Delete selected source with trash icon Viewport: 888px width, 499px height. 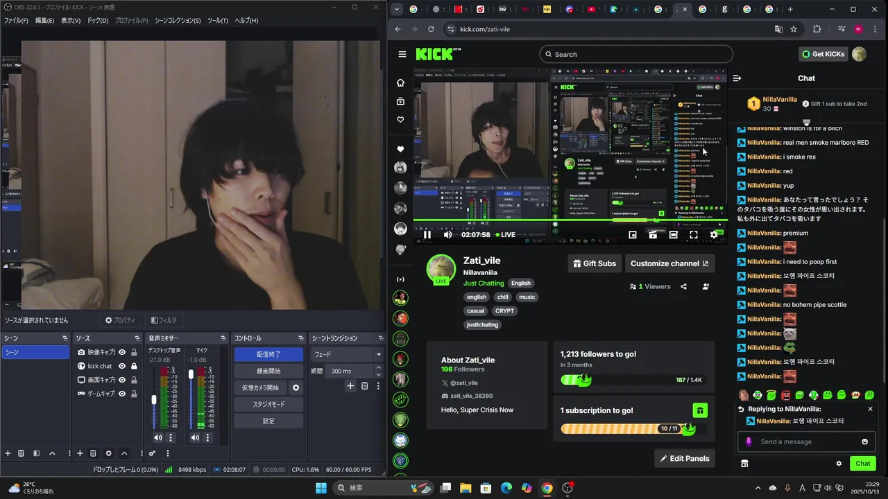pyautogui.click(x=93, y=453)
